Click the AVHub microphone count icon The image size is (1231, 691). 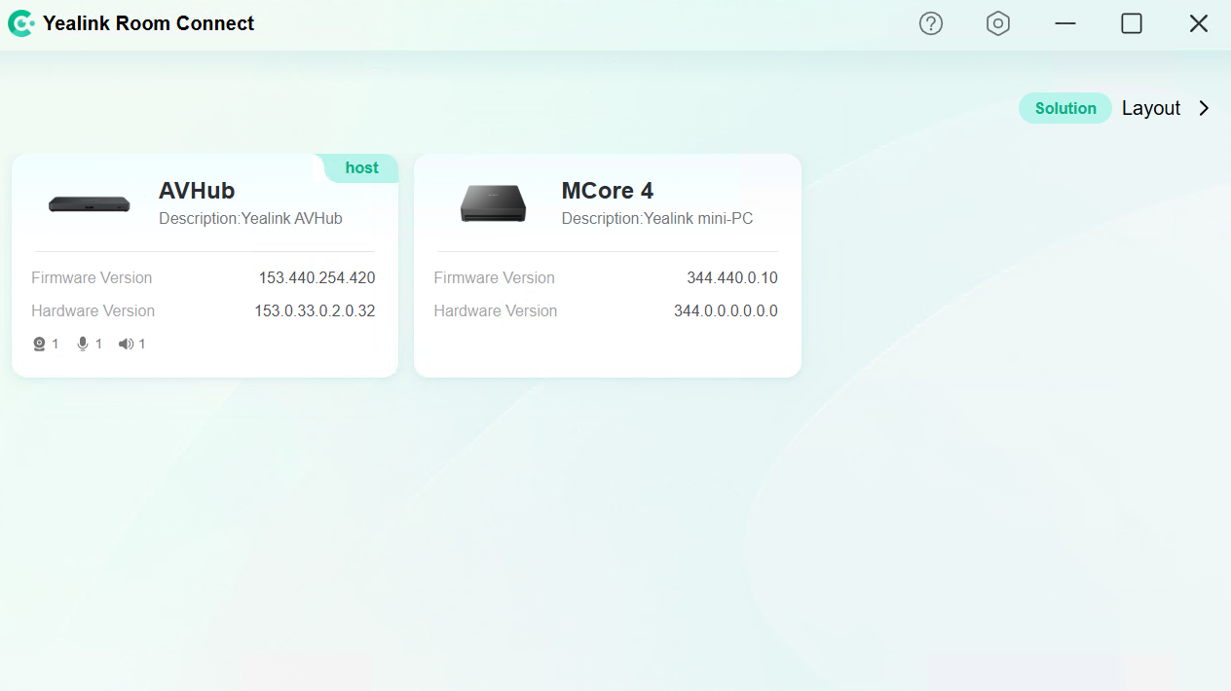(x=83, y=344)
